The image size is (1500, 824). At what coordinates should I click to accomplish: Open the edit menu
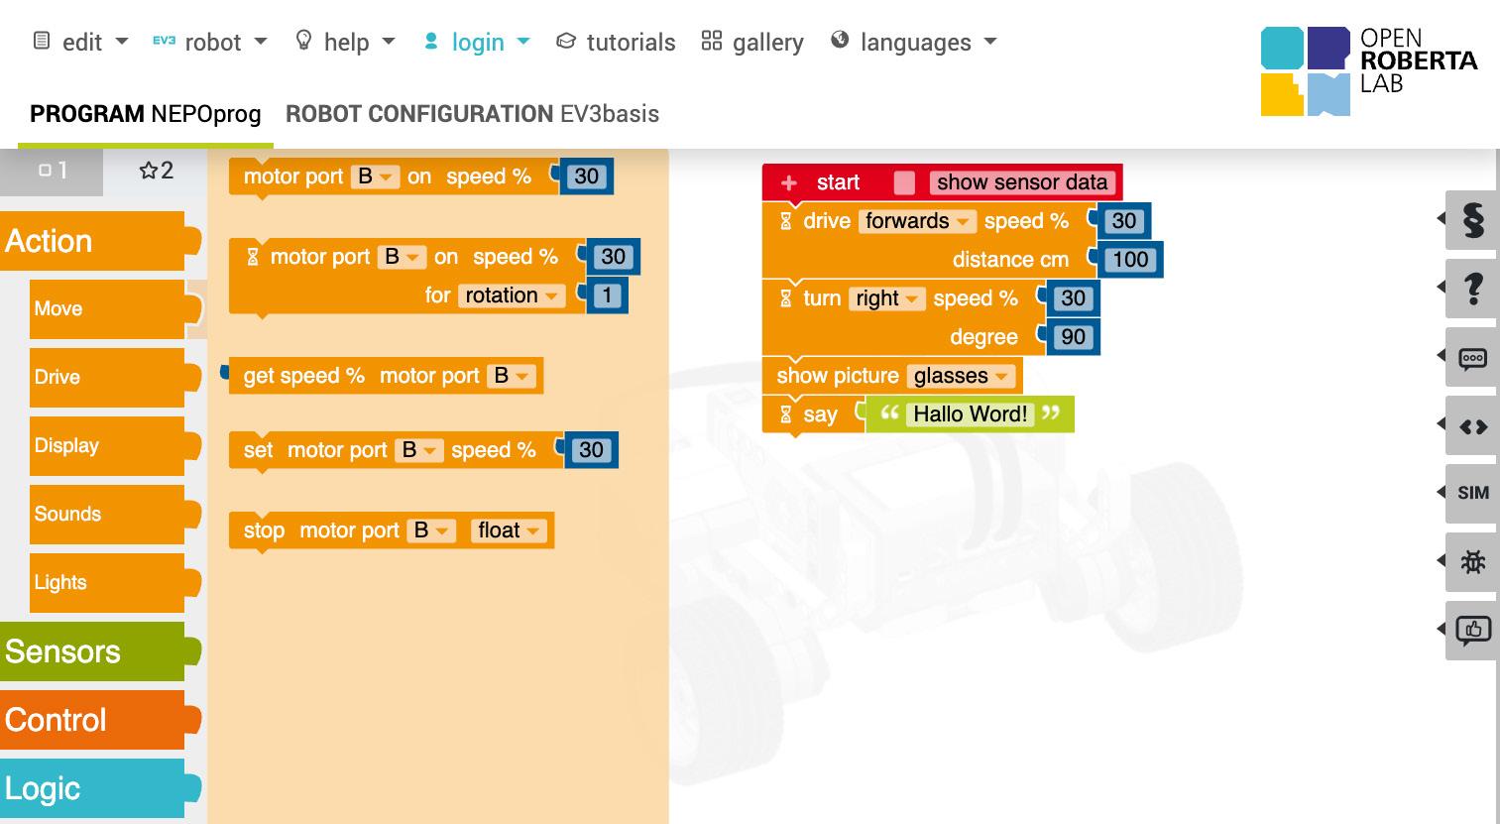[x=81, y=42]
